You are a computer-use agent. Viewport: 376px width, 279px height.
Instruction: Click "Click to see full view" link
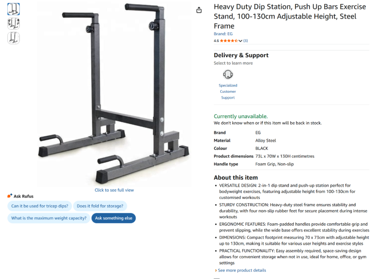pyautogui.click(x=114, y=190)
